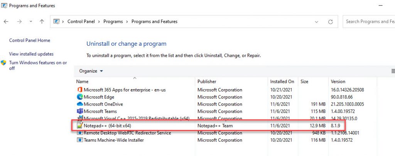Viewport: 395px width, 156px height.
Task: Click Programs and Features breadcrumb
Action: click(154, 22)
